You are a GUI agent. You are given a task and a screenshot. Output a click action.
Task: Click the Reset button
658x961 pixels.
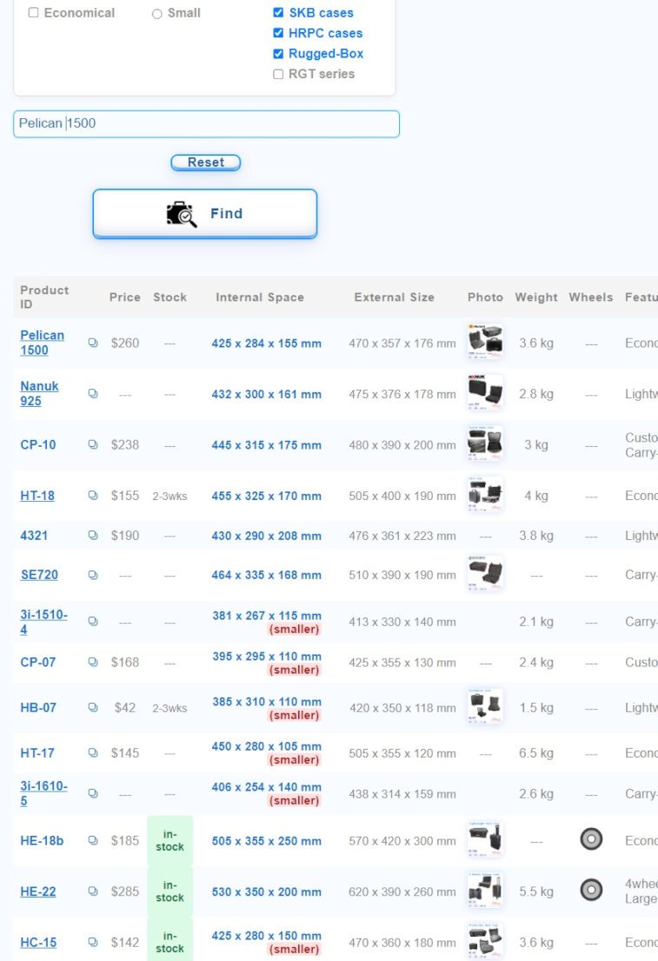[205, 163]
